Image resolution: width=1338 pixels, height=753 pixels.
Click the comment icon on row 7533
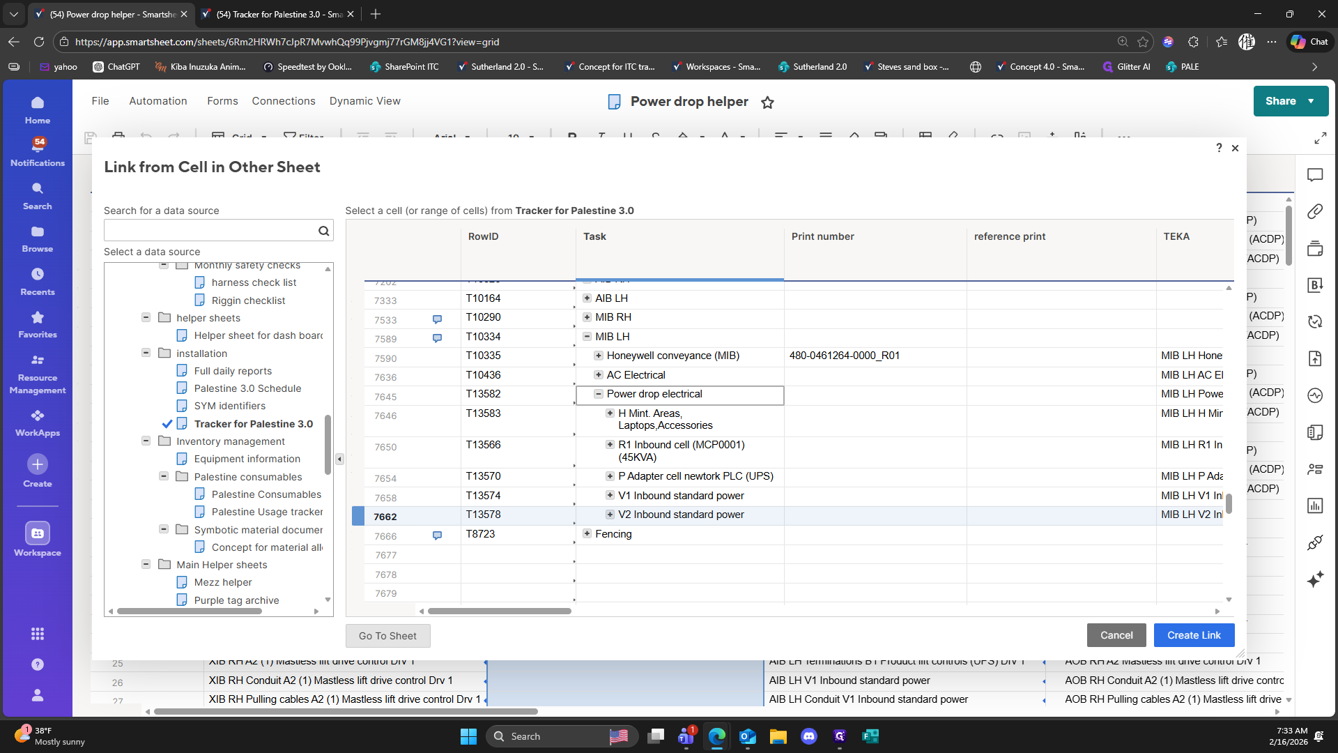(437, 319)
